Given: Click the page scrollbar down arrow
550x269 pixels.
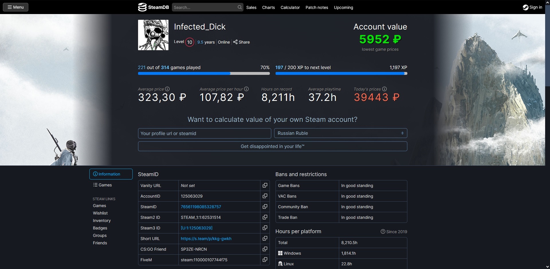Looking at the screenshot, I should [547, 266].
